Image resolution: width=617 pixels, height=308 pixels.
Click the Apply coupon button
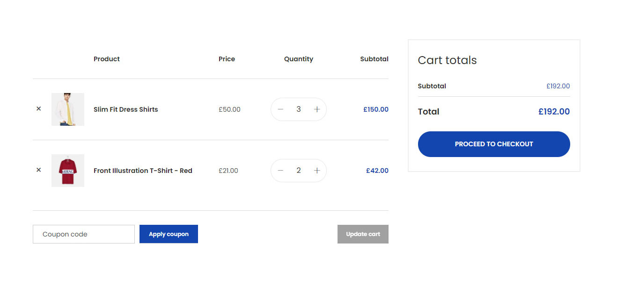click(x=169, y=234)
